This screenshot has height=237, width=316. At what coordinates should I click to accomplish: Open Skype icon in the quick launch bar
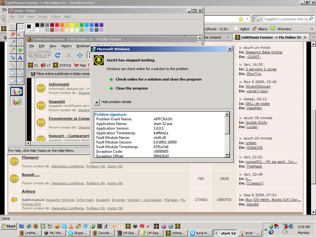[x=64, y=226]
